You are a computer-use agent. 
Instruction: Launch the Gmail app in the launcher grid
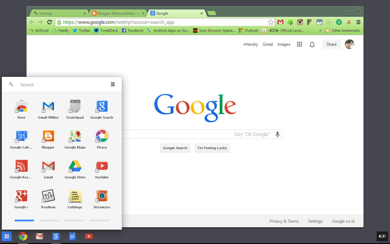click(x=48, y=169)
